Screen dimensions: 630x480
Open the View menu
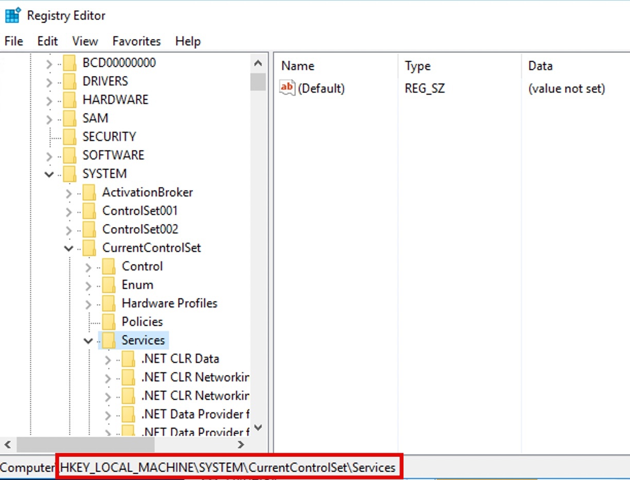coord(85,41)
